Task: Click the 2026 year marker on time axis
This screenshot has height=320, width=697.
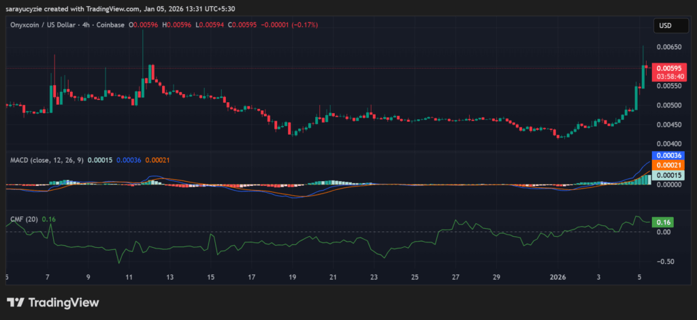Action: 557,277
